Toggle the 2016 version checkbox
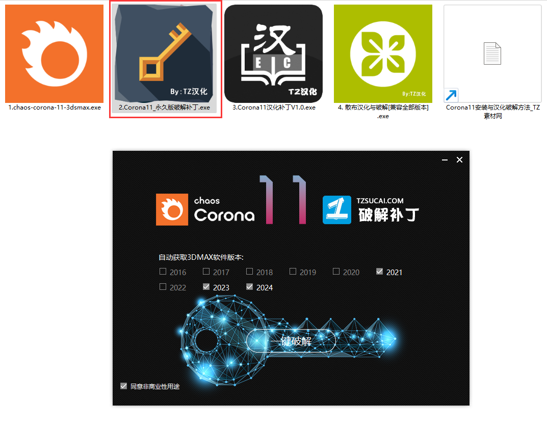547x430 pixels. click(163, 272)
